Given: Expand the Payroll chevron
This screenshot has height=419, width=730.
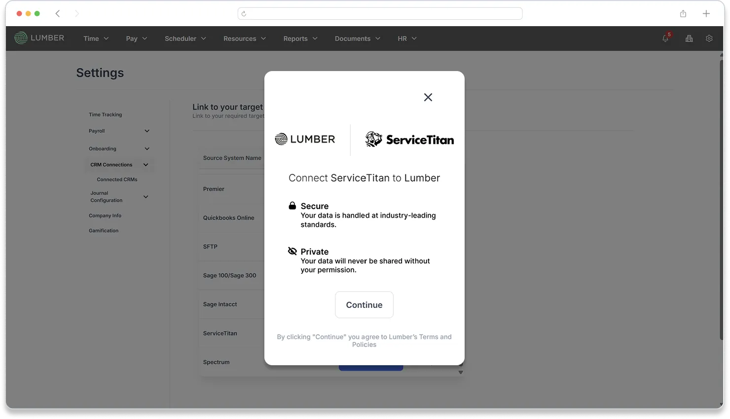Looking at the screenshot, I should (x=147, y=131).
